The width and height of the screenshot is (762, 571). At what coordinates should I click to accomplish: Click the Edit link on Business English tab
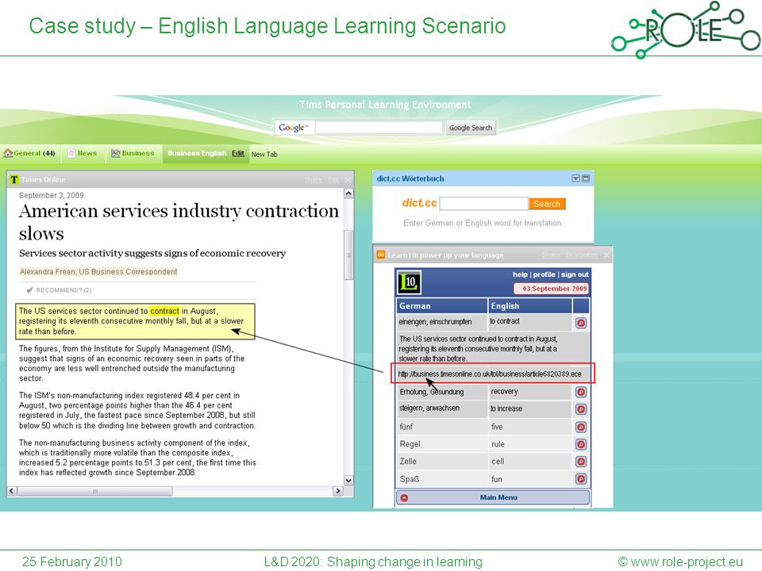(238, 153)
